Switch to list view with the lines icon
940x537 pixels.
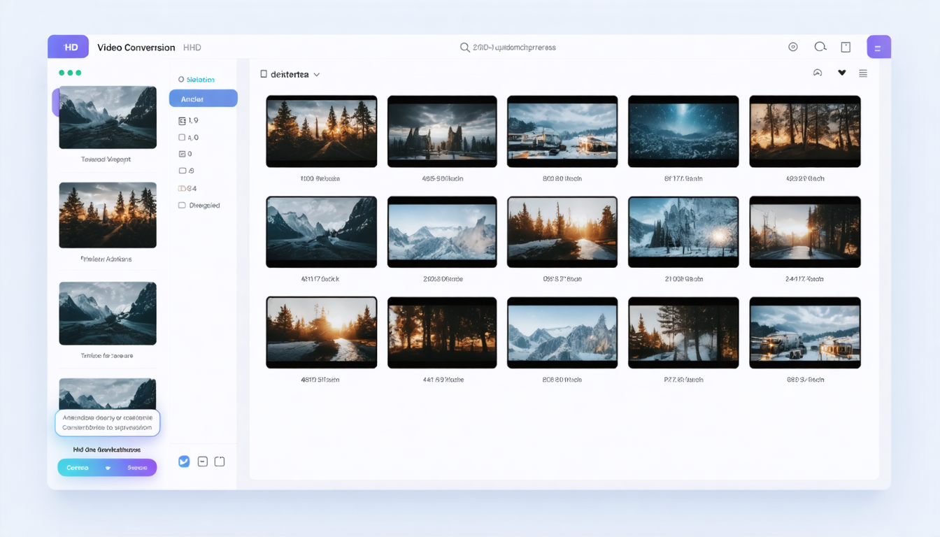click(863, 73)
